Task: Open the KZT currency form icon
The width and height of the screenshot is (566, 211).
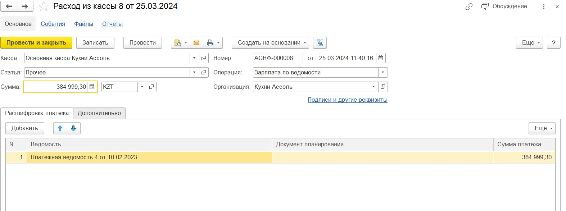Action: tap(151, 87)
